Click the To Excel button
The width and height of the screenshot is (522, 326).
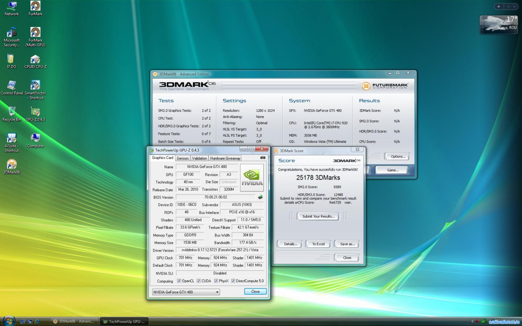318,244
